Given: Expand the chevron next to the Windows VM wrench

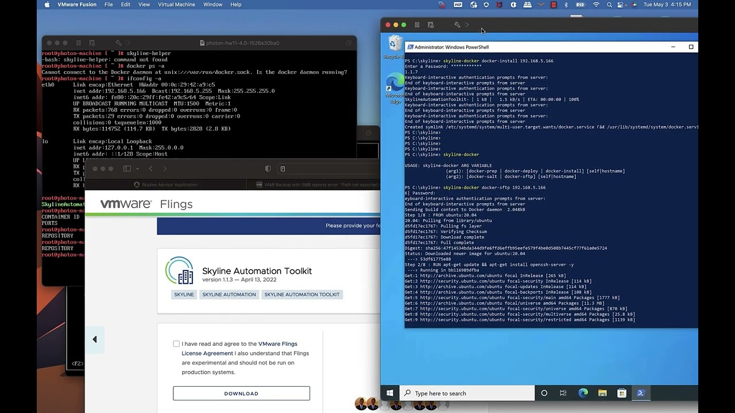Looking at the screenshot, I should (467, 25).
